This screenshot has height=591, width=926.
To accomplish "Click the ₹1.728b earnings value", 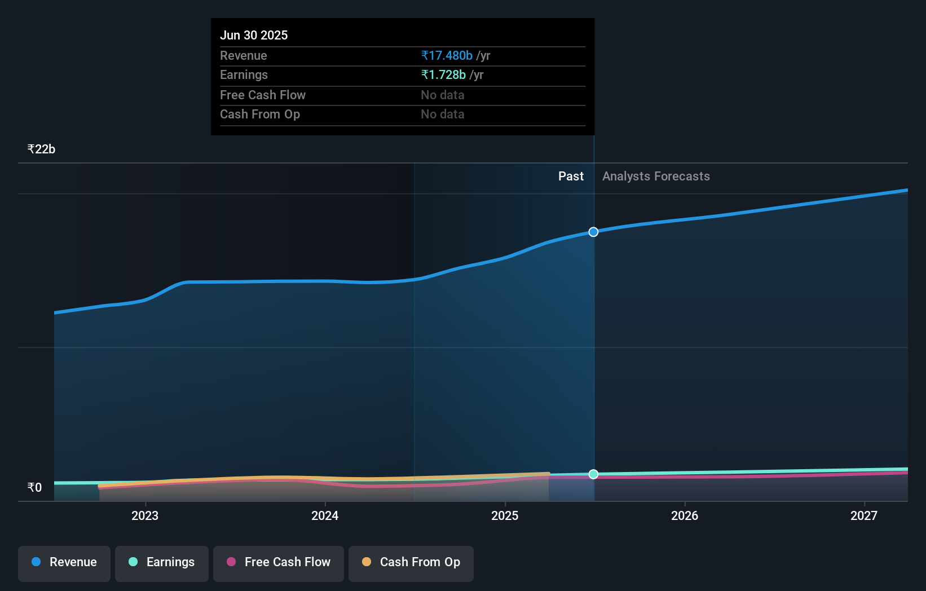I will coord(443,74).
